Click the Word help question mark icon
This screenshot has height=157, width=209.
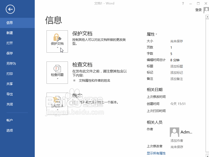(183, 3)
